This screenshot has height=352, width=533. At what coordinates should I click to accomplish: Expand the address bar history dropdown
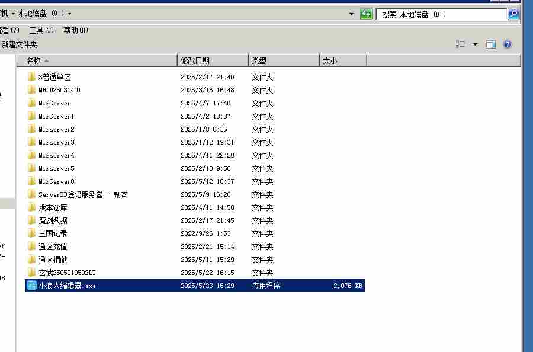click(351, 14)
